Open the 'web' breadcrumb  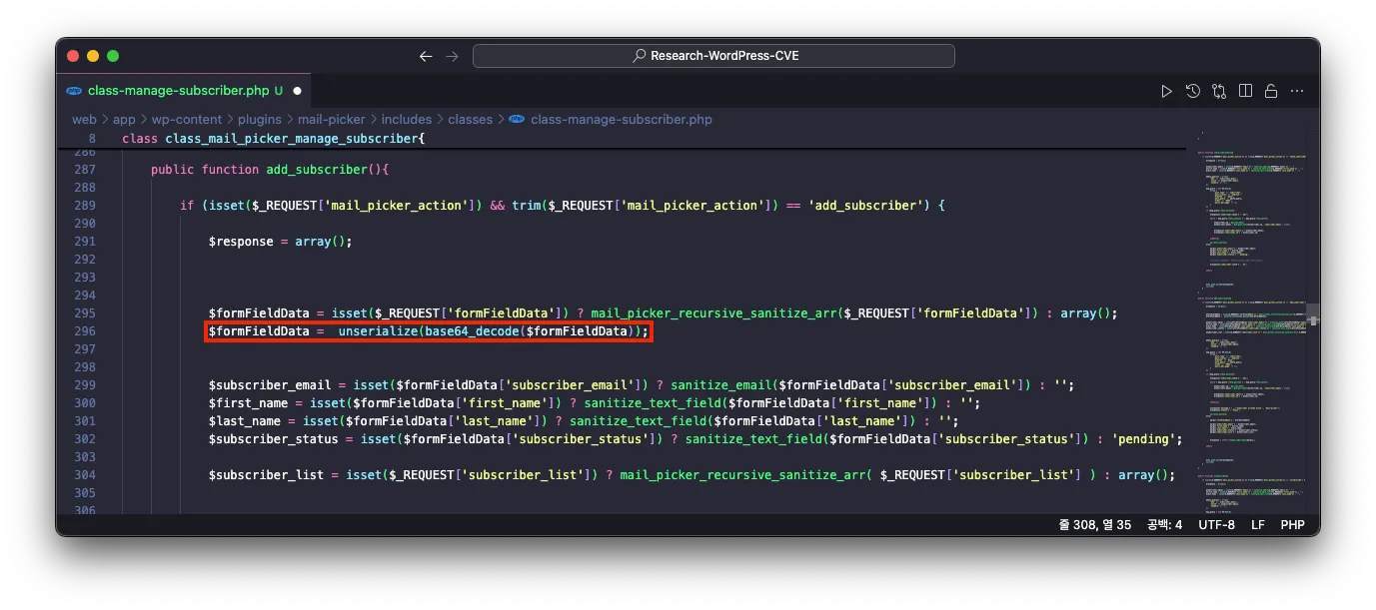[x=84, y=119]
